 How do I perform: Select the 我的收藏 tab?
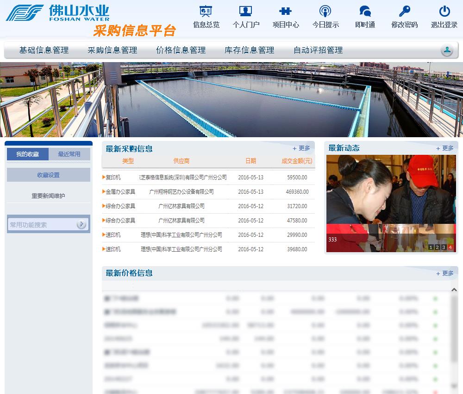(27, 154)
